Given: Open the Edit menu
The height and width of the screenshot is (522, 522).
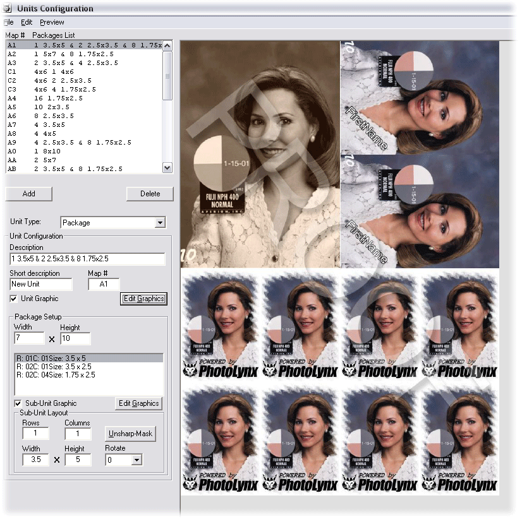Looking at the screenshot, I should pyautogui.click(x=27, y=22).
